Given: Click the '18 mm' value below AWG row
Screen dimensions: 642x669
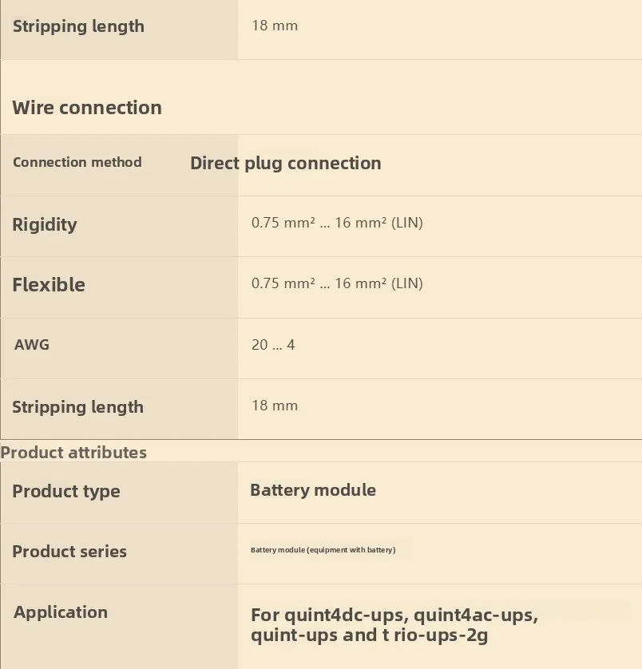Looking at the screenshot, I should 275,406.
